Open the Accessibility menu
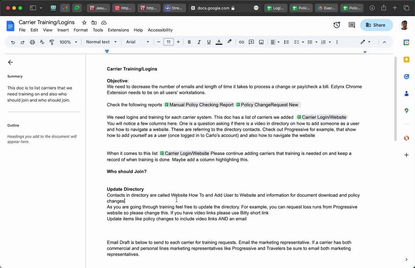 point(160,30)
